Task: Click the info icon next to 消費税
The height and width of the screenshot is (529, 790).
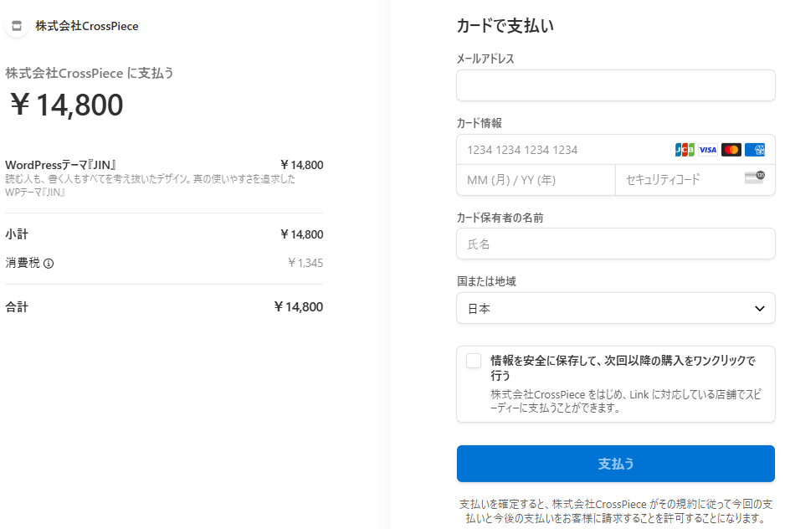Action: pos(49,264)
